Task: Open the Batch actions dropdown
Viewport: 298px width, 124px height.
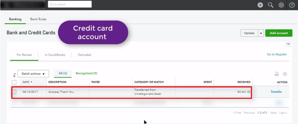Action: point(33,74)
